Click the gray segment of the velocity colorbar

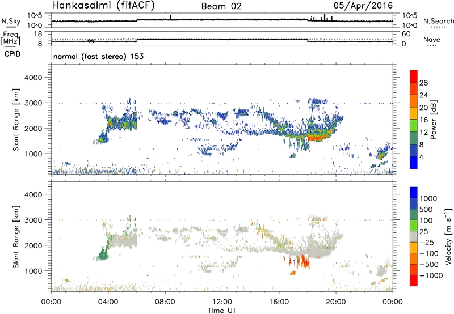pos(414,237)
